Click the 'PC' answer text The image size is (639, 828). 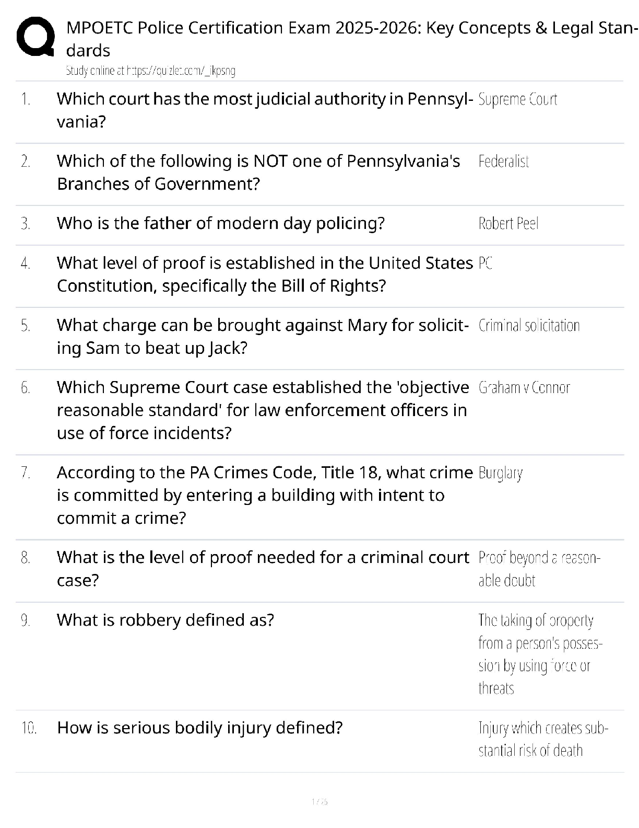pos(485,263)
